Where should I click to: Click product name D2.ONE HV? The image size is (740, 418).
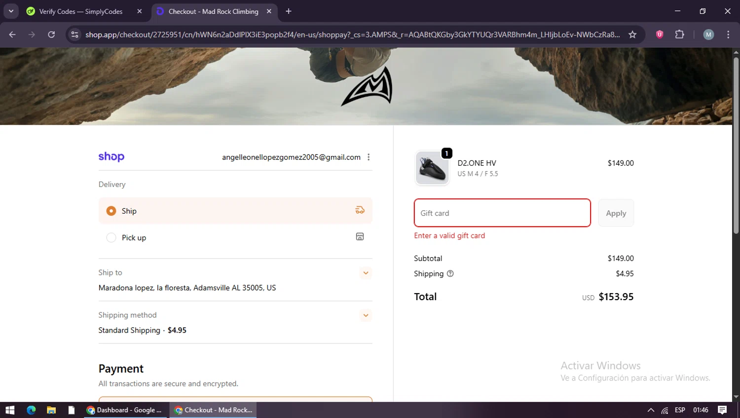[x=477, y=163]
